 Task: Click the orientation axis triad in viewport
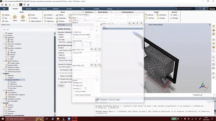[203, 86]
